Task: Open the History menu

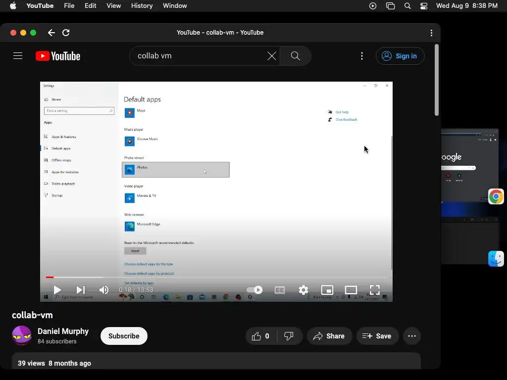Action: 142,6
